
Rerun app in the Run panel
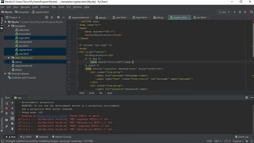tap(6, 103)
